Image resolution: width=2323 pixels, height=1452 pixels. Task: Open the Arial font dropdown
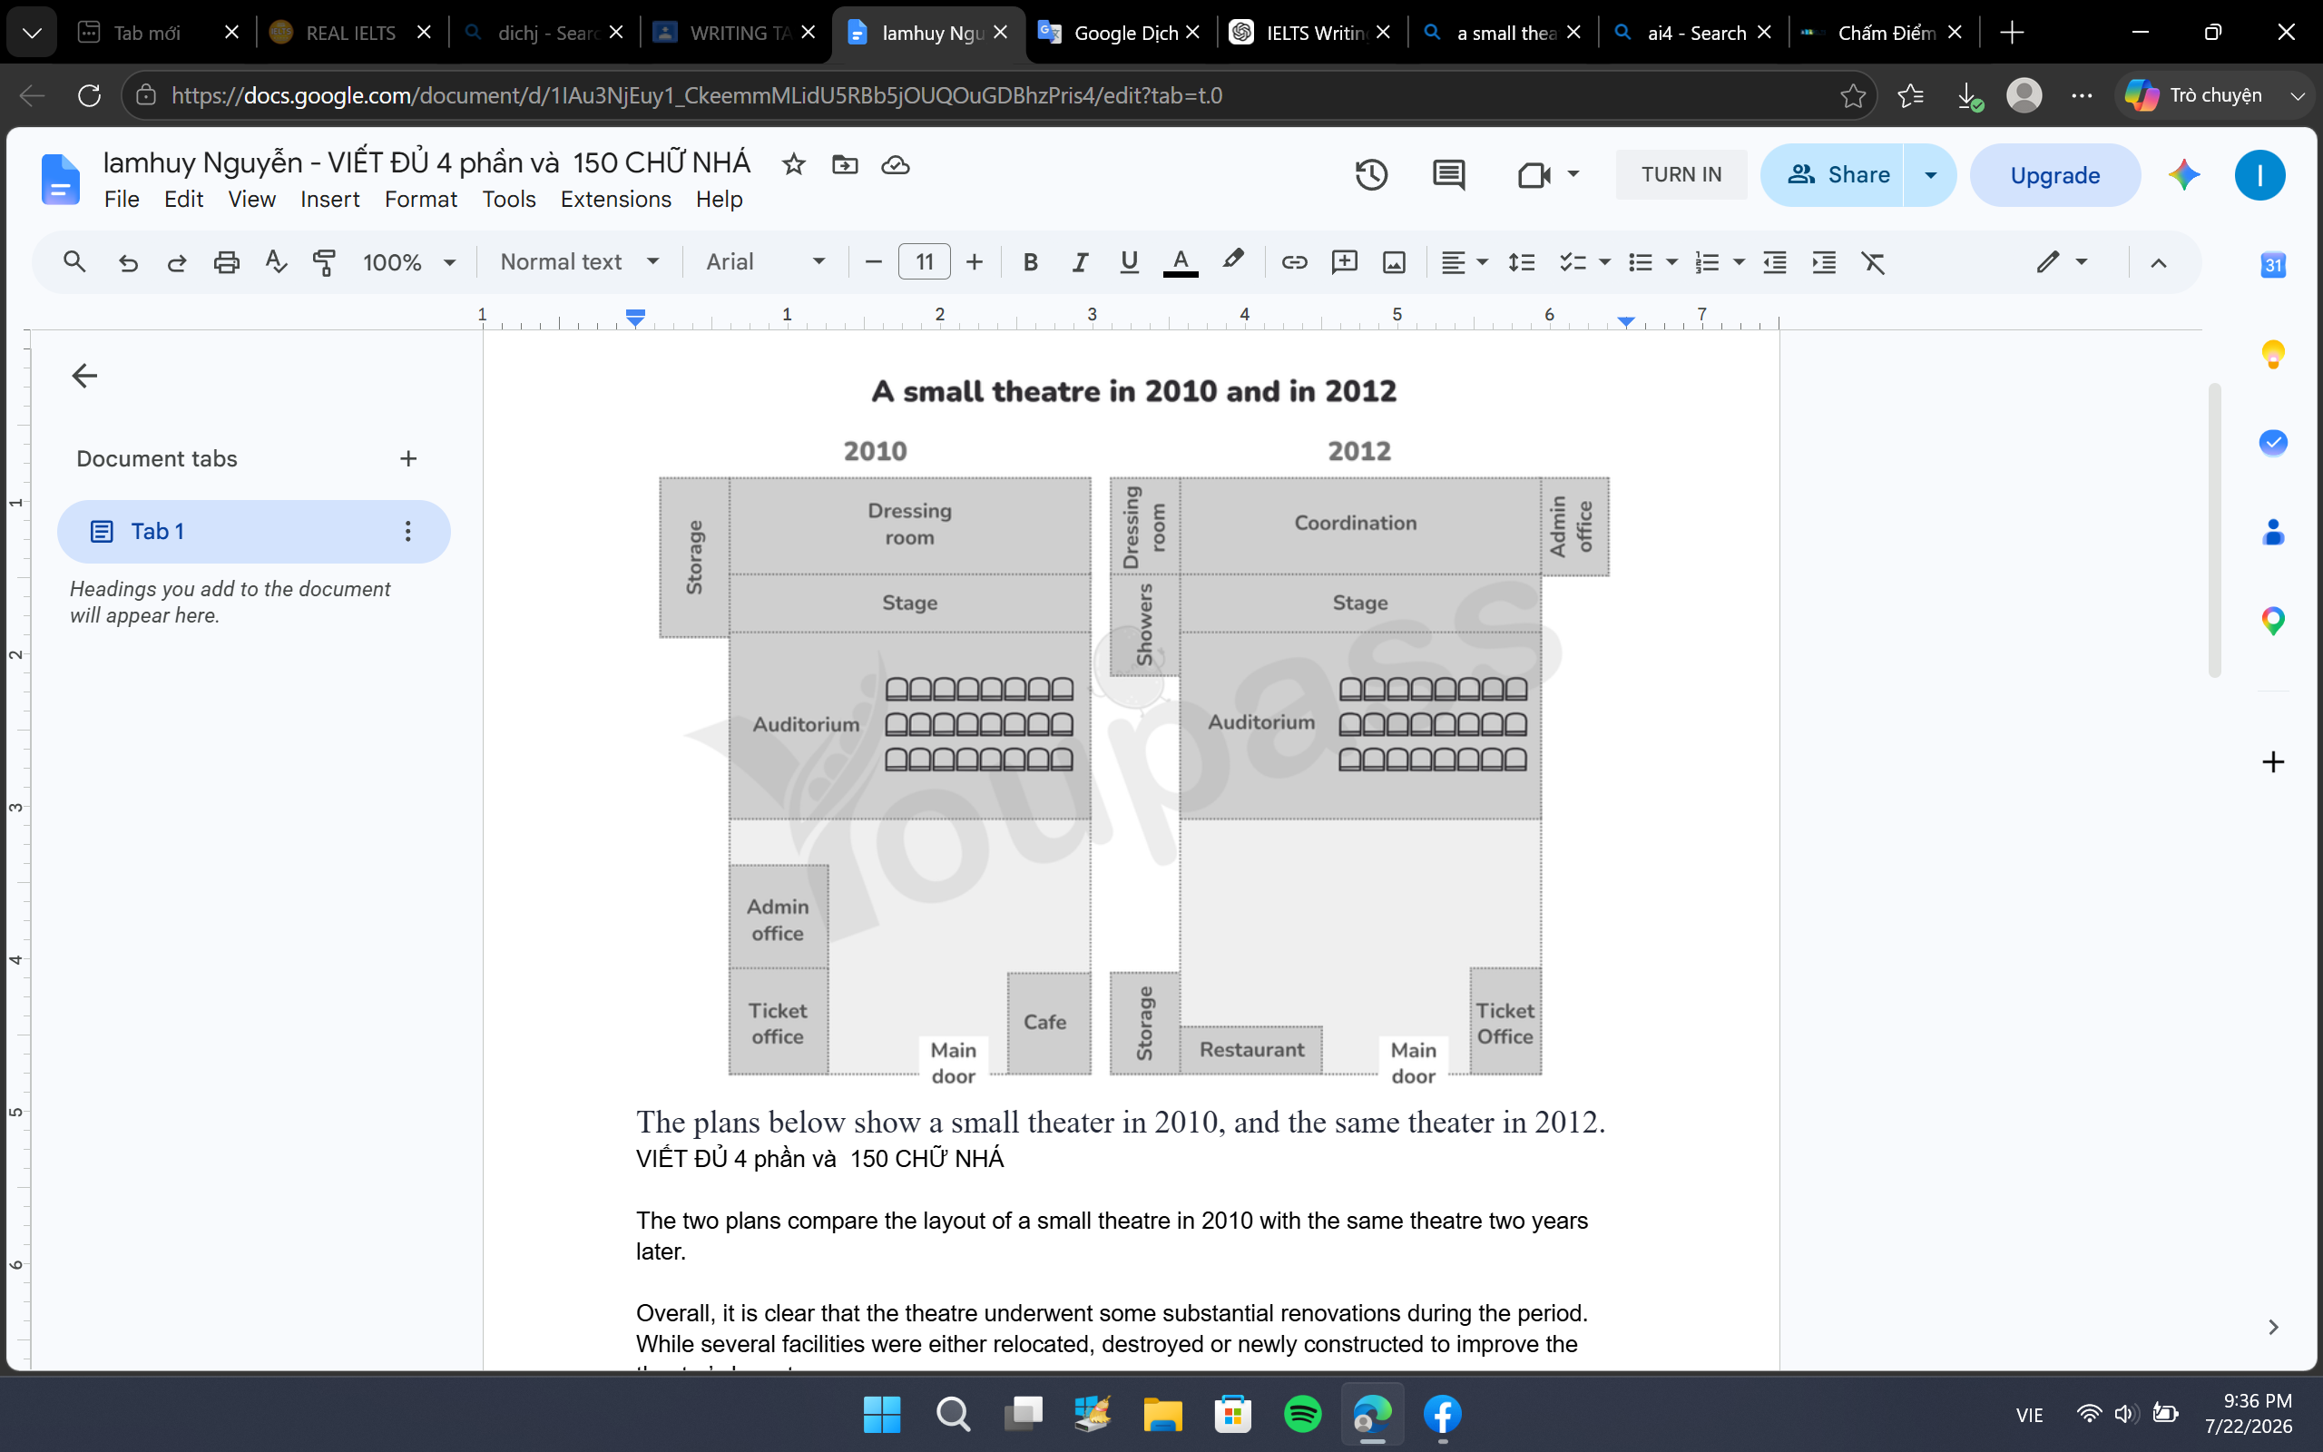(x=765, y=262)
